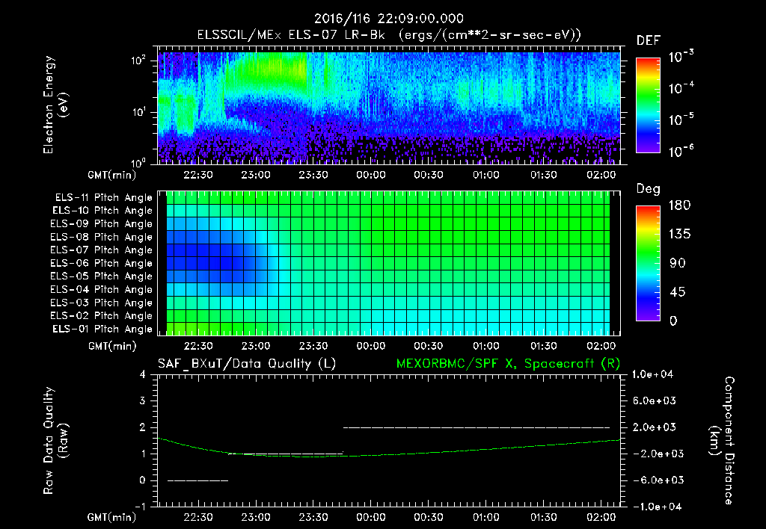
Task: Click the DEF legend heading
Action: click(x=649, y=41)
